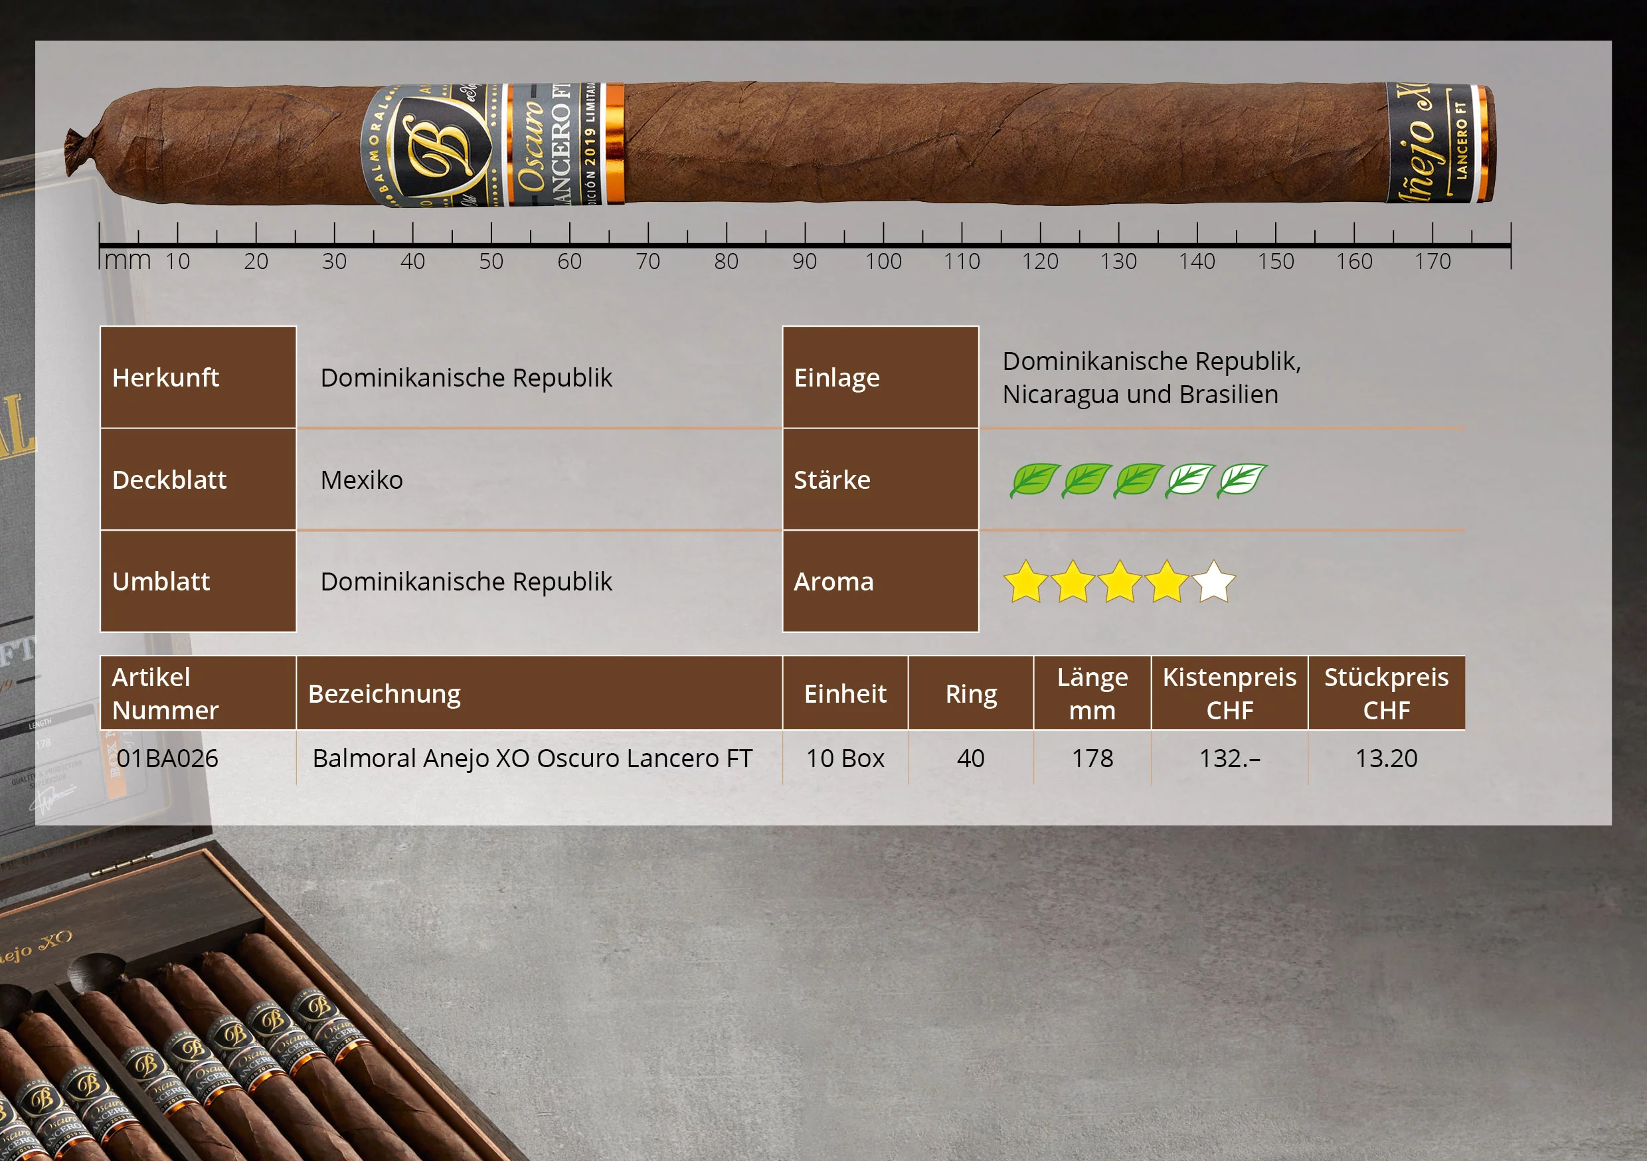
Task: Select 'Dominikanische Republik' next to Herkunft
Action: [466, 378]
